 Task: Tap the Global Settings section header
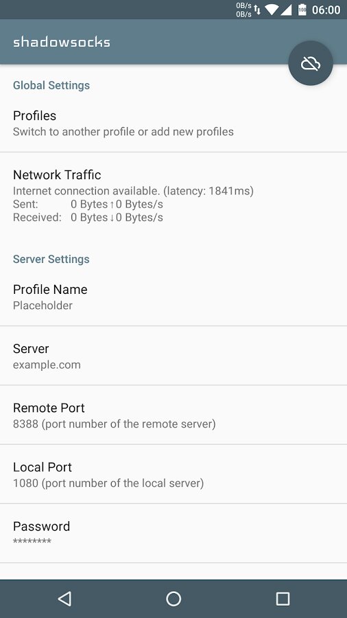coord(51,85)
